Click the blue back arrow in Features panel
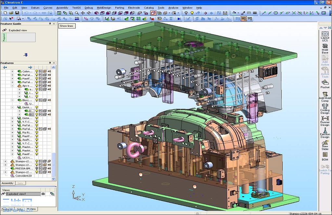The width and height of the screenshot is (332, 215). coord(5,67)
